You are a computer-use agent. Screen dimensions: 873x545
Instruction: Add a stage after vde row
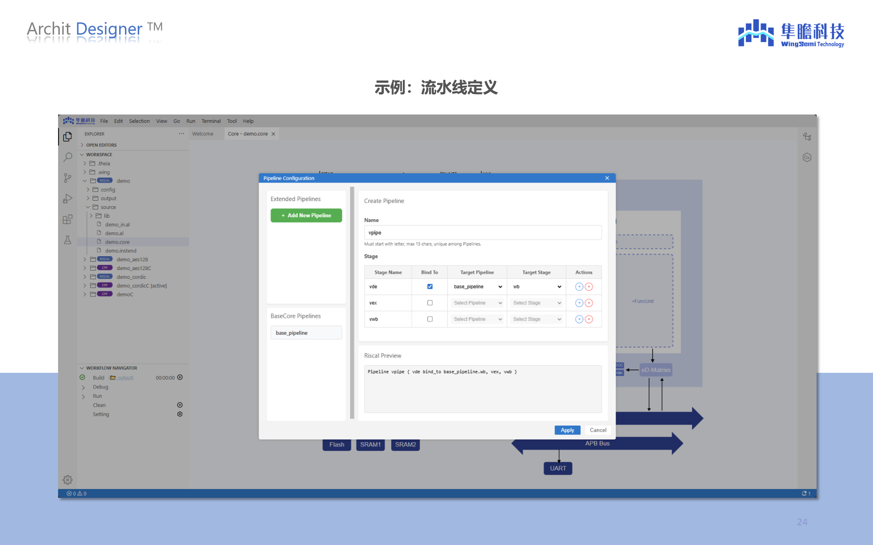pos(579,287)
